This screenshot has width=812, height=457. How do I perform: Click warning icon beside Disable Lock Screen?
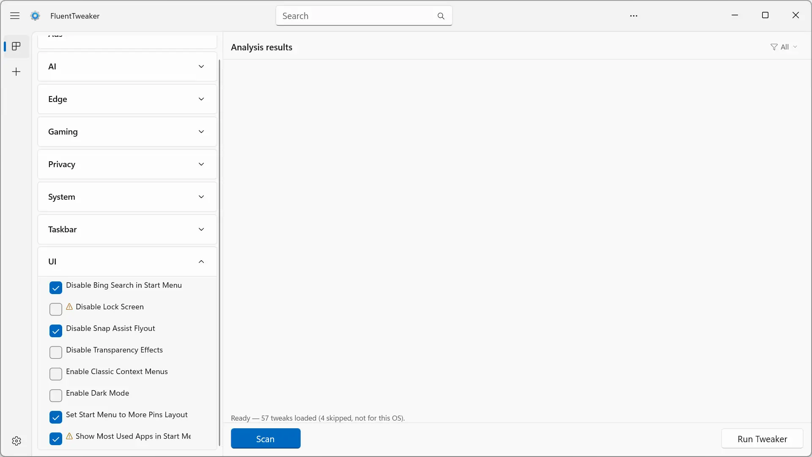(x=69, y=307)
